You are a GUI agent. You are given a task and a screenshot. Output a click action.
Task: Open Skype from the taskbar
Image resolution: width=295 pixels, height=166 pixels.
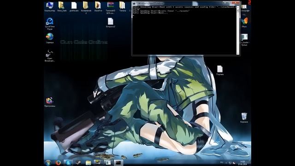(68, 163)
